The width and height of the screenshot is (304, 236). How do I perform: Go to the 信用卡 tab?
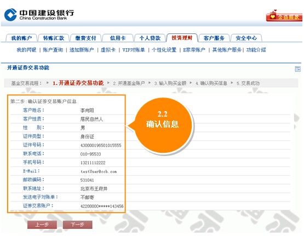[118, 38]
